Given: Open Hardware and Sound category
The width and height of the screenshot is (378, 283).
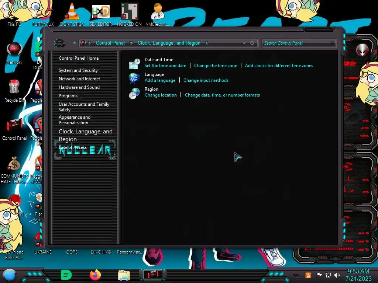Looking at the screenshot, I should [79, 87].
